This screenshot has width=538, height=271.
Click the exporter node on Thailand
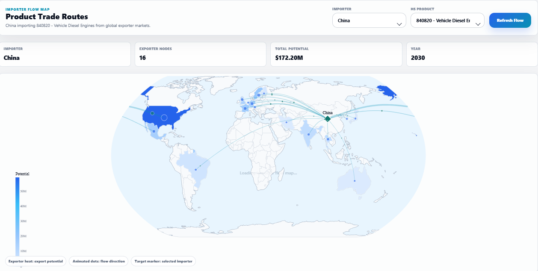click(x=328, y=139)
